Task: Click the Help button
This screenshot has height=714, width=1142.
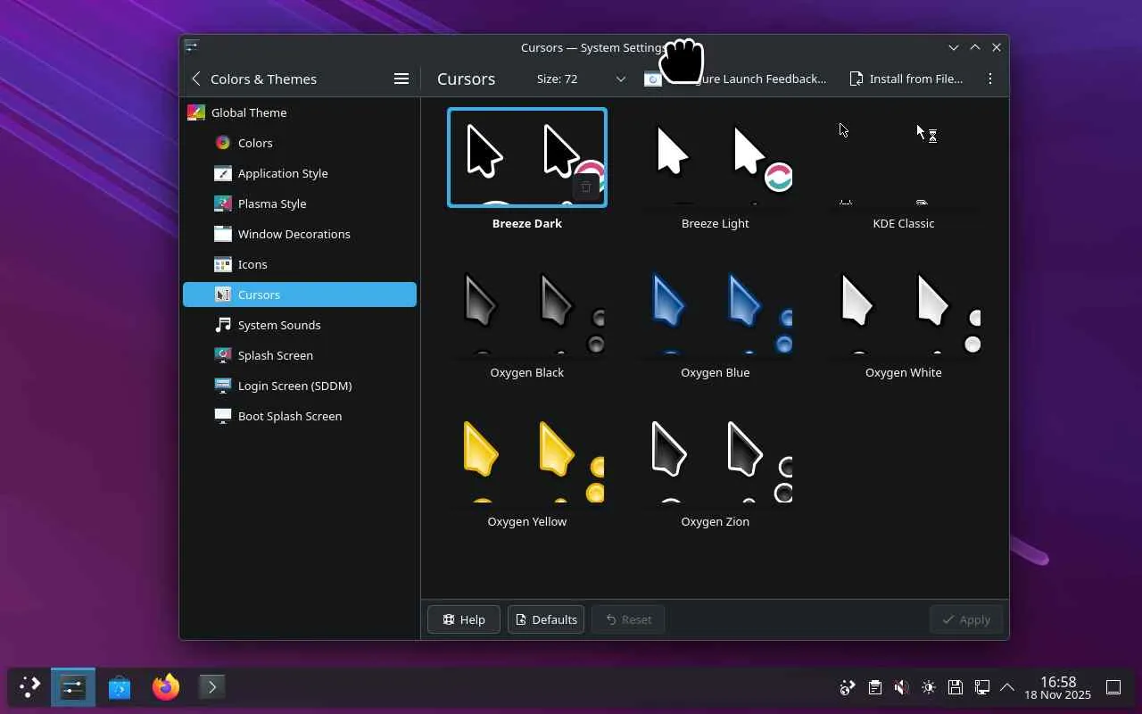Action: [x=464, y=619]
